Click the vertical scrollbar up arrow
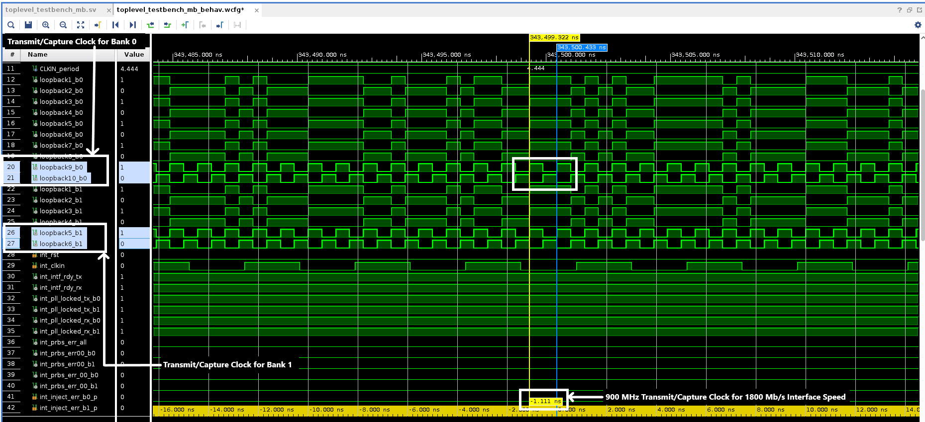 tap(923, 37)
